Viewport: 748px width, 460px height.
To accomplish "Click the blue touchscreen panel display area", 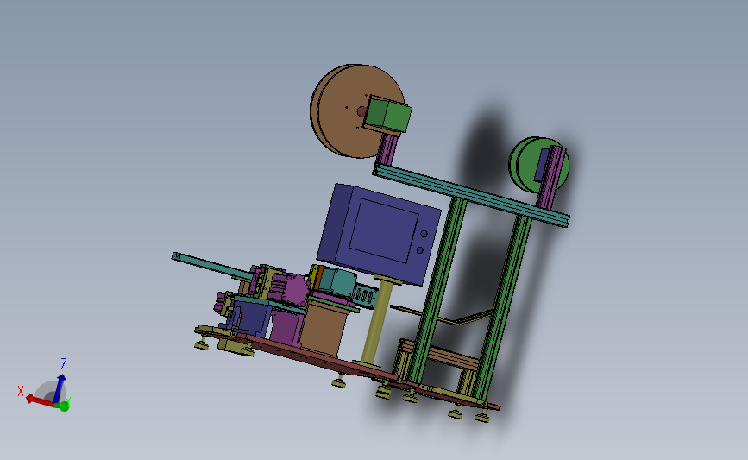I will [384, 230].
